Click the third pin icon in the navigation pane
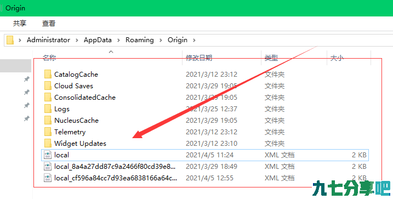 (x=26, y=105)
